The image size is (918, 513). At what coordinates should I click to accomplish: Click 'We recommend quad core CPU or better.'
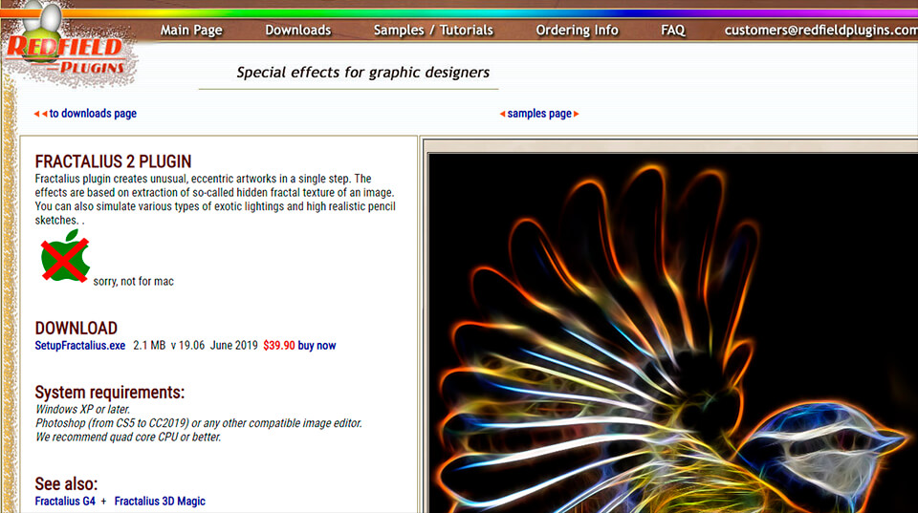point(128,438)
